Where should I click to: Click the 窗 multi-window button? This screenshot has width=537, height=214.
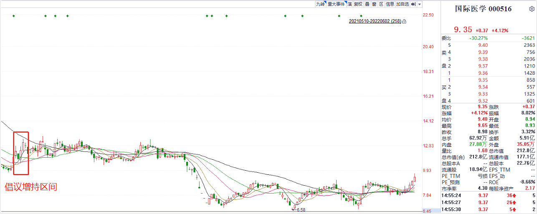pyautogui.click(x=374, y=4)
